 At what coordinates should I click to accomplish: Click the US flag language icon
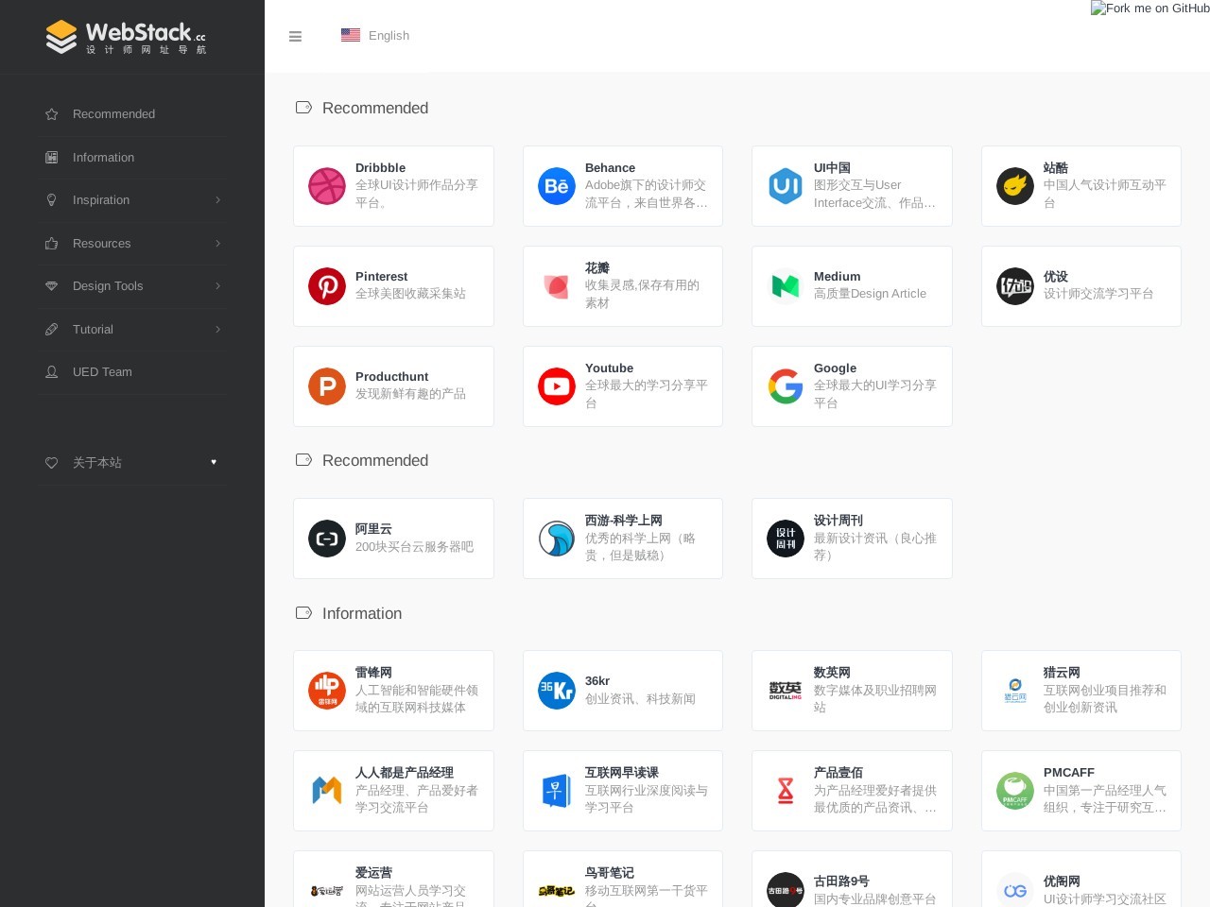tap(351, 35)
